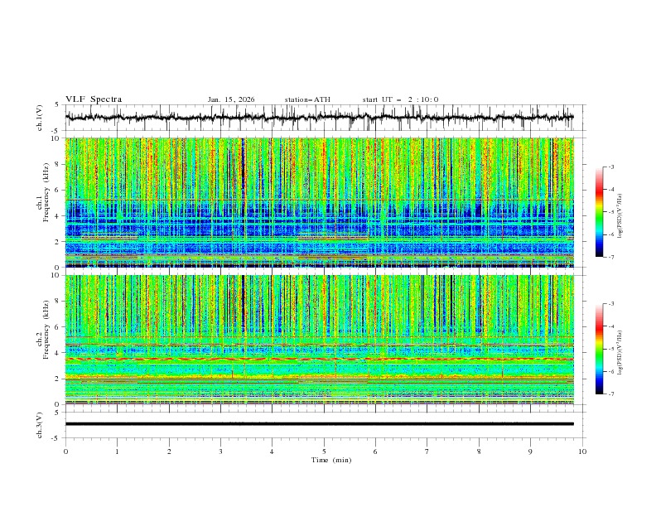Select the "Jan. 15, 2026" date text
656x507 pixels.
[231, 99]
